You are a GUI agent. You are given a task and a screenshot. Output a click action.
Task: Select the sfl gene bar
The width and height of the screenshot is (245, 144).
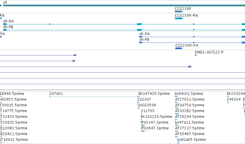(124, 5)
